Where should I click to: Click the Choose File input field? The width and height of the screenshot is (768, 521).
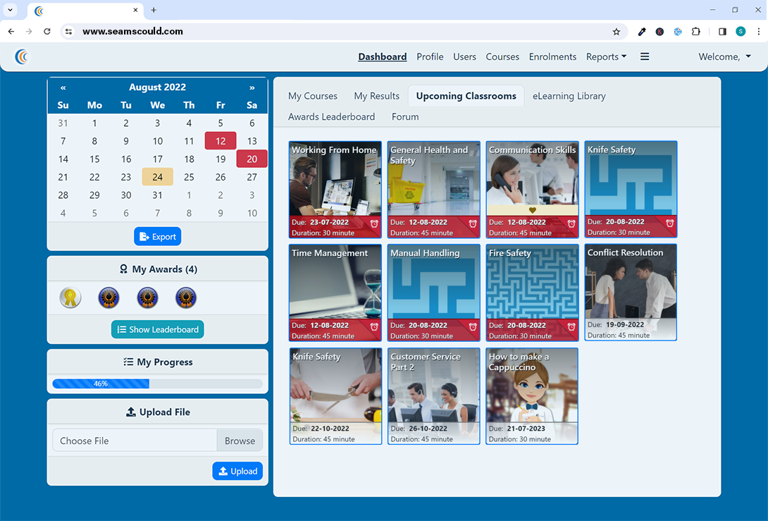[x=135, y=441]
